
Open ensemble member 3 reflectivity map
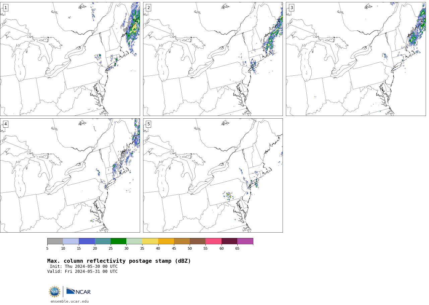click(x=356, y=59)
